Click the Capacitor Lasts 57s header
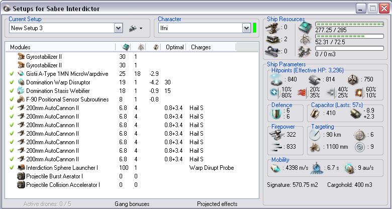This screenshot has width=392, height=209. pos(337,104)
